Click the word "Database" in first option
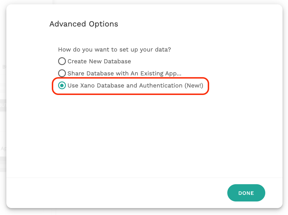This screenshot has height=215, width=288. click(117, 61)
